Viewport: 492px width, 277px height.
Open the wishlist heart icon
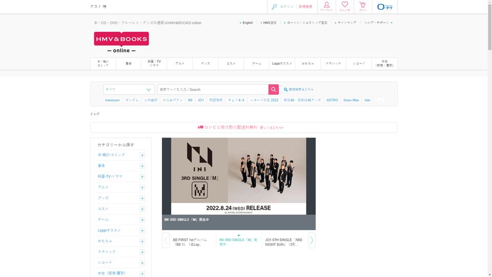pyautogui.click(x=345, y=7)
